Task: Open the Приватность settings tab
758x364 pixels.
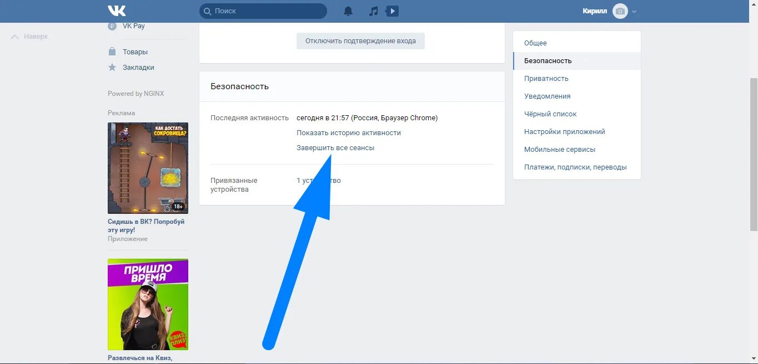Action: pyautogui.click(x=577, y=79)
